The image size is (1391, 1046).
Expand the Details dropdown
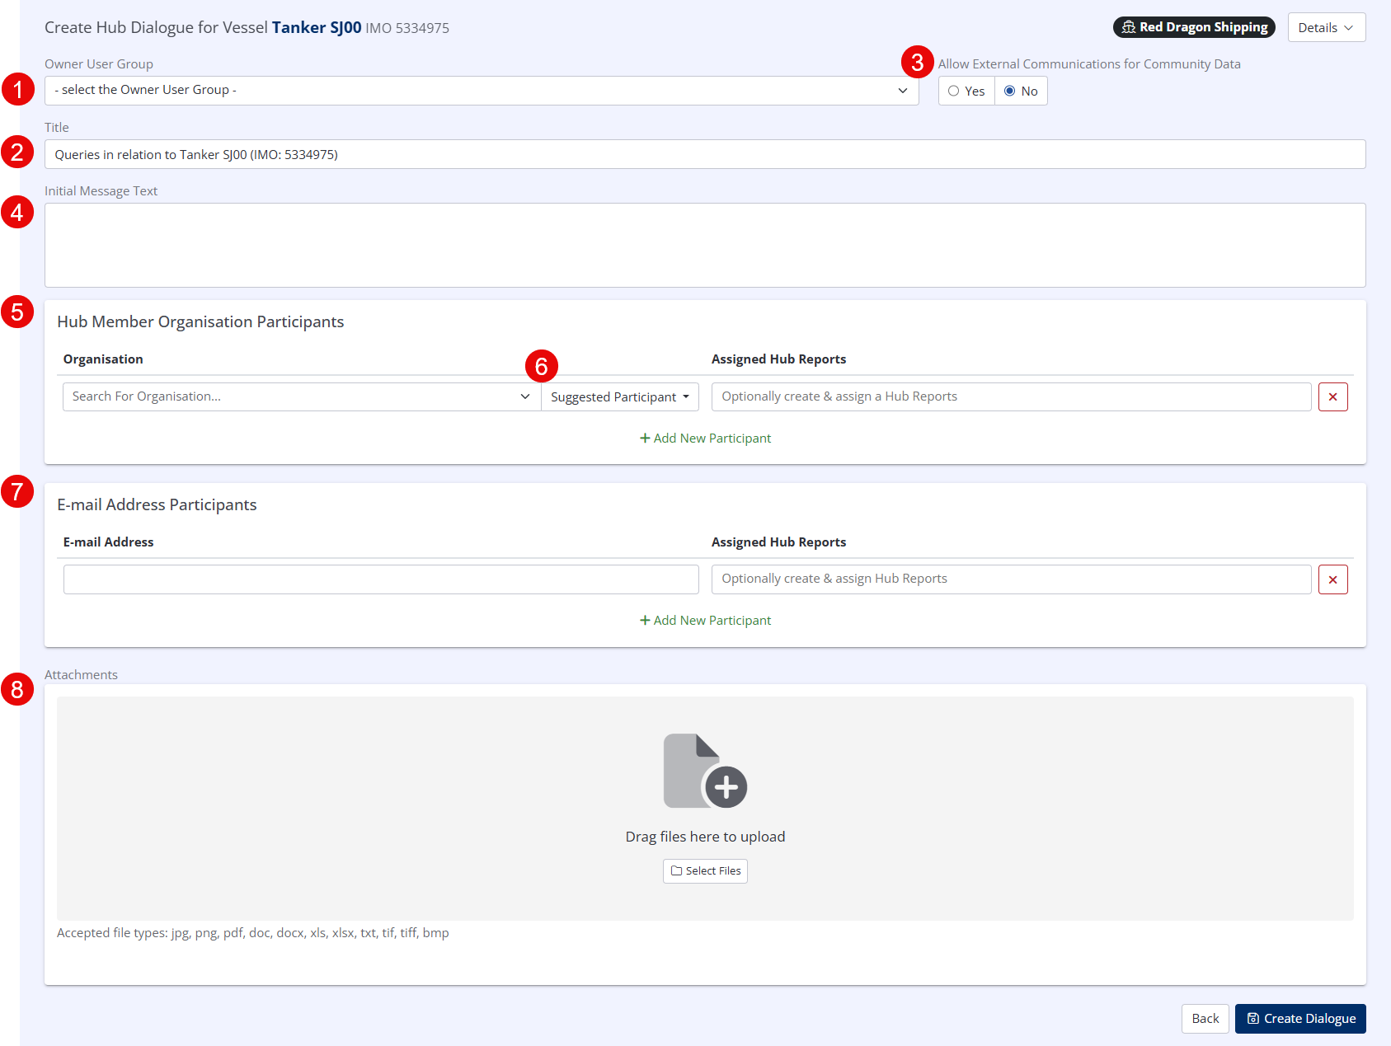point(1326,28)
